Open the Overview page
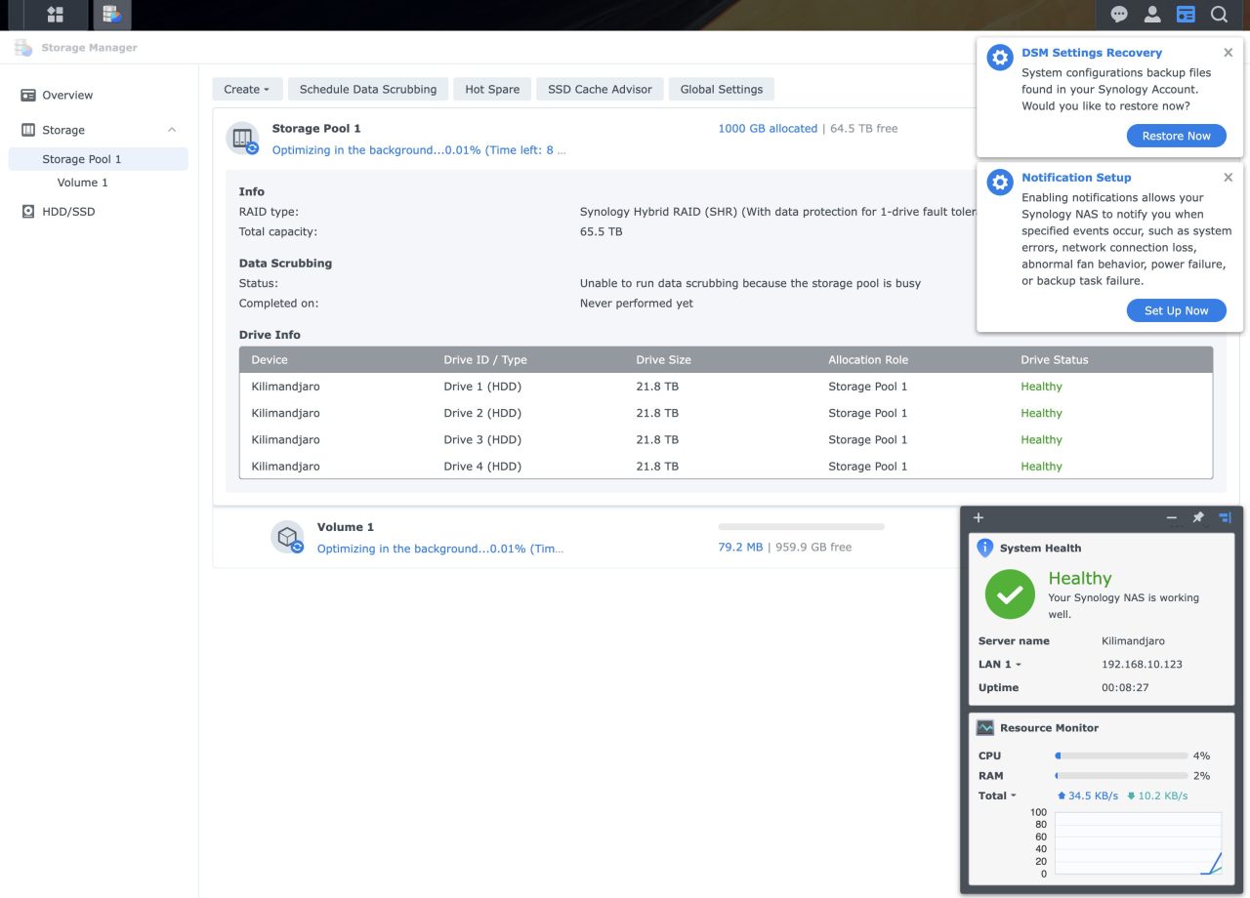Image resolution: width=1250 pixels, height=898 pixels. click(98, 95)
